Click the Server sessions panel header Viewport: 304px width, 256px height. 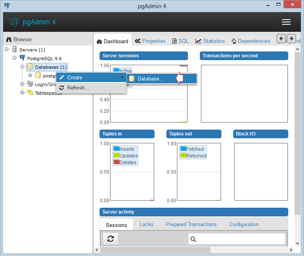pos(144,56)
